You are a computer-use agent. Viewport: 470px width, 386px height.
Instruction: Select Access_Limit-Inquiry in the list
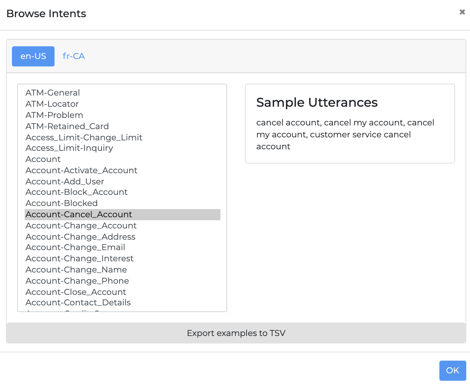pyautogui.click(x=69, y=148)
